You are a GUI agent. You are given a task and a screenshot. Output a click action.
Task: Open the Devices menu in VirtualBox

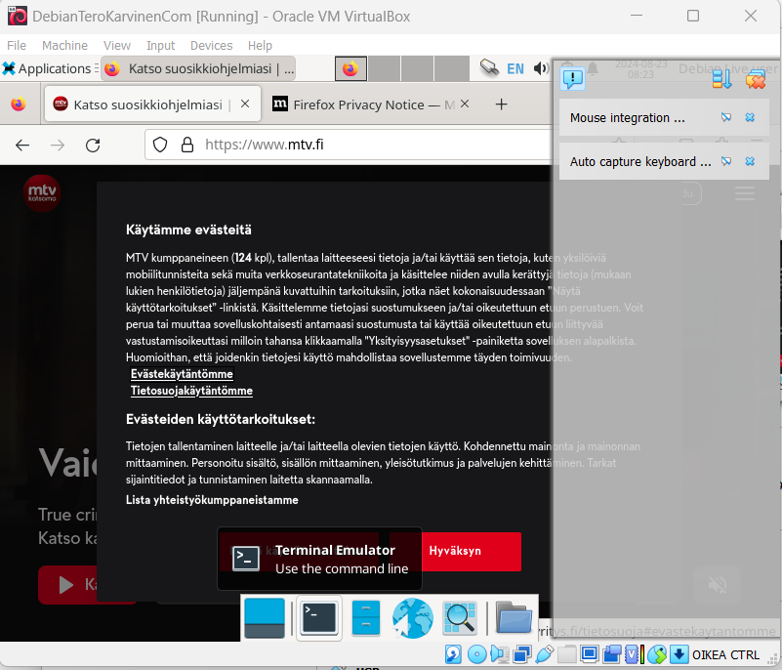[x=211, y=45]
